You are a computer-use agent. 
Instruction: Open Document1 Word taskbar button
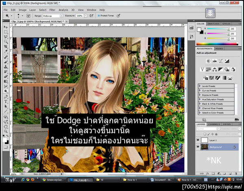[161, 180]
